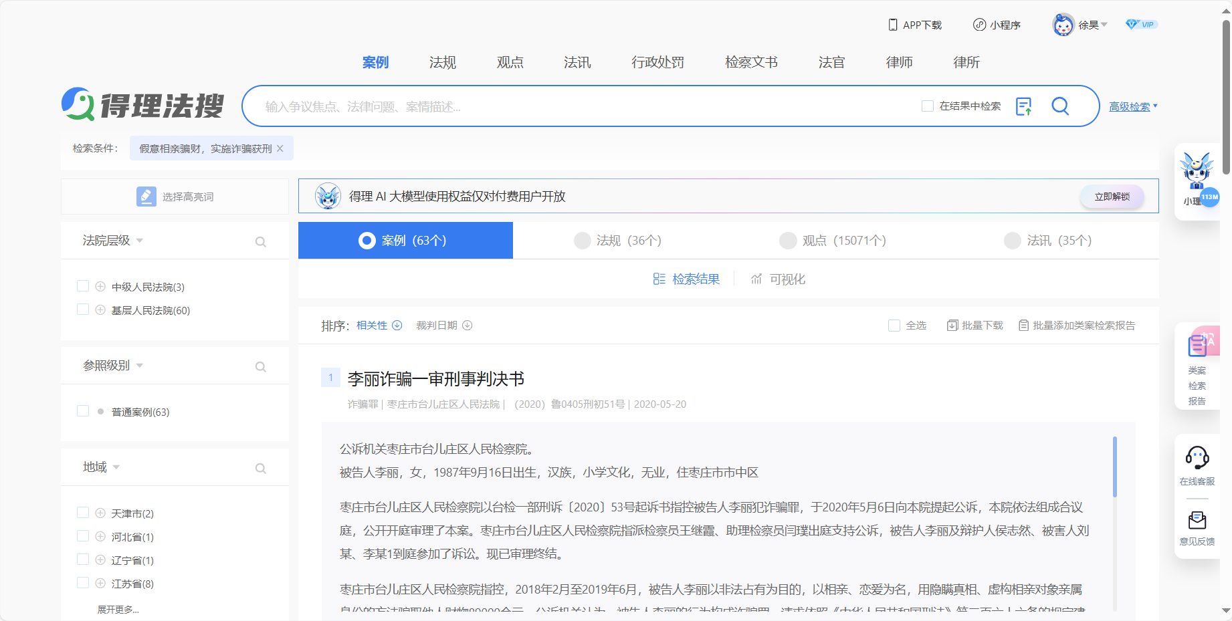Open 李丽诈骗一审刑事判决书 case link
Screen dimensions: 1232x621
point(435,378)
